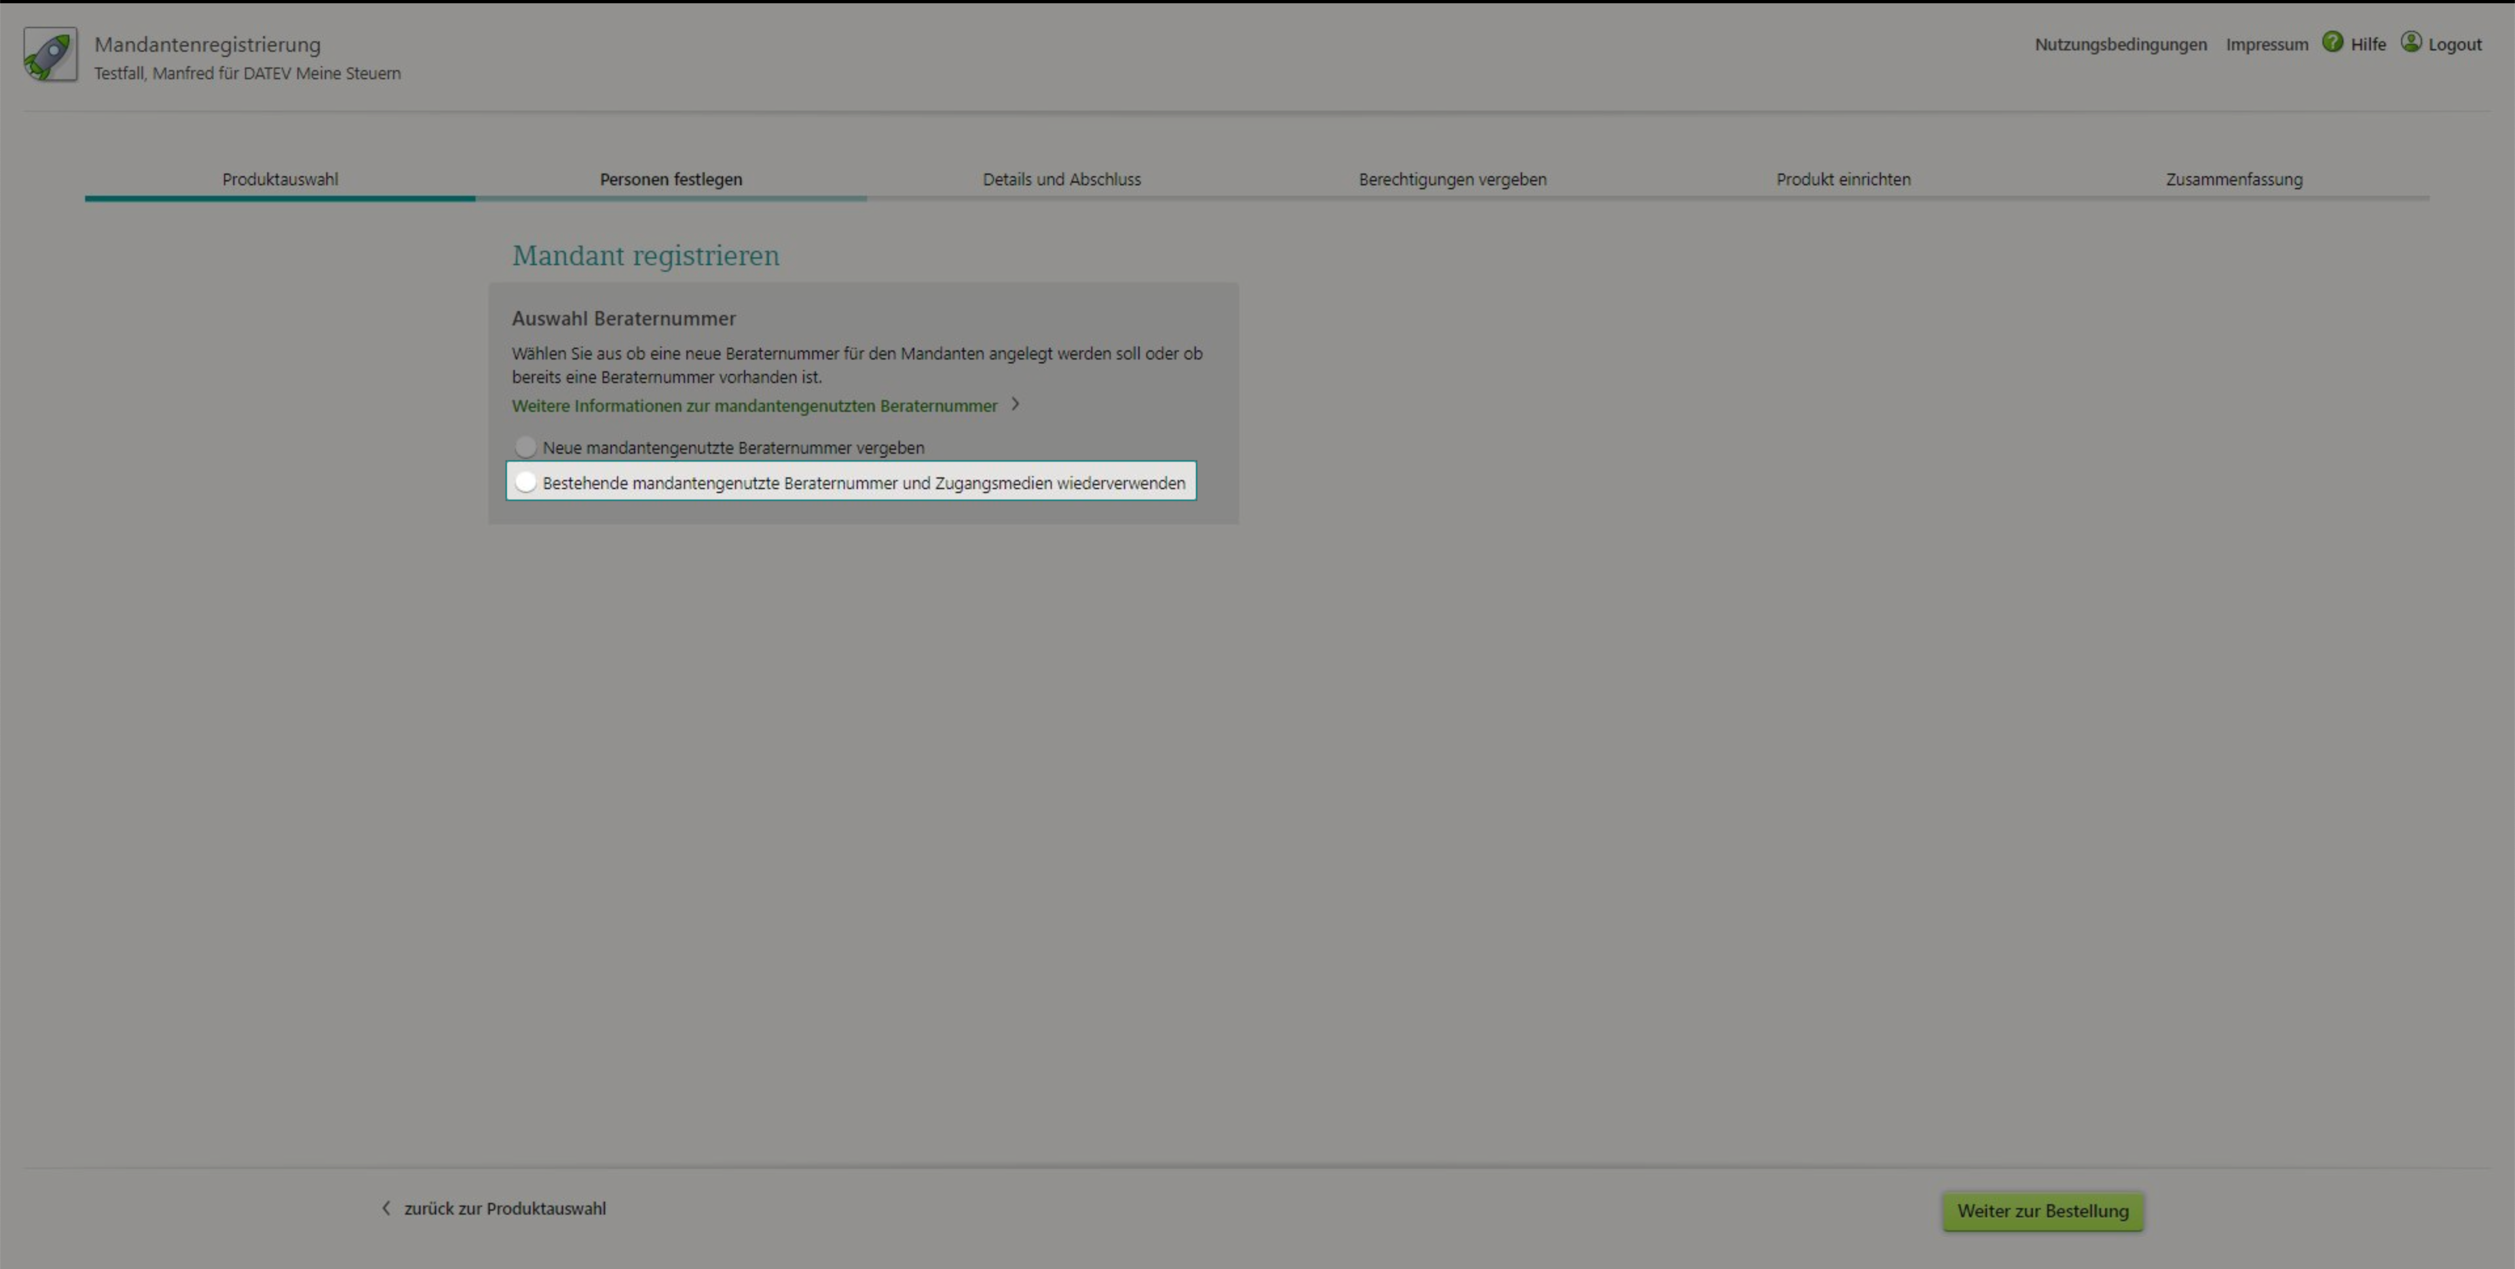This screenshot has width=2515, height=1269.
Task: Open the Impressum link
Action: coord(2266,45)
